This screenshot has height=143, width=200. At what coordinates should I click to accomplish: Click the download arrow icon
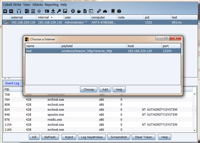point(53,11)
